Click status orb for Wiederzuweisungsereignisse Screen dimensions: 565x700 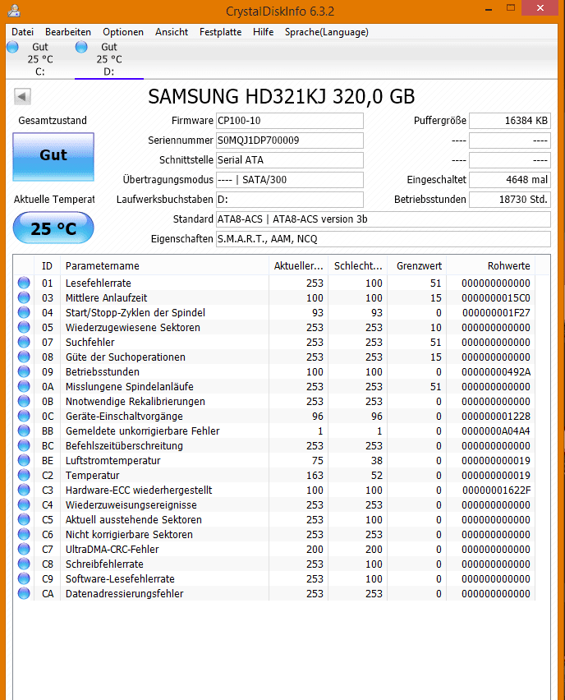[x=24, y=504]
